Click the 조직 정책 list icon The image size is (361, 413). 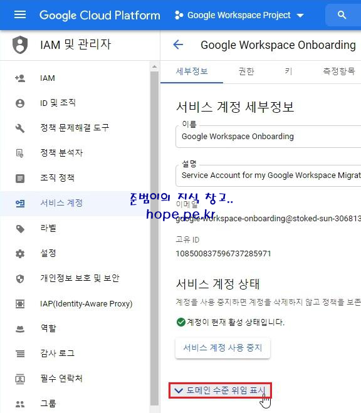click(20, 179)
